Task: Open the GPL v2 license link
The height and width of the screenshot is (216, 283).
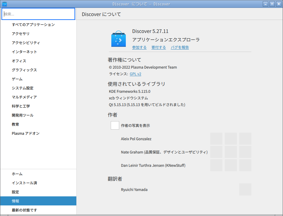Action: pos(135,74)
